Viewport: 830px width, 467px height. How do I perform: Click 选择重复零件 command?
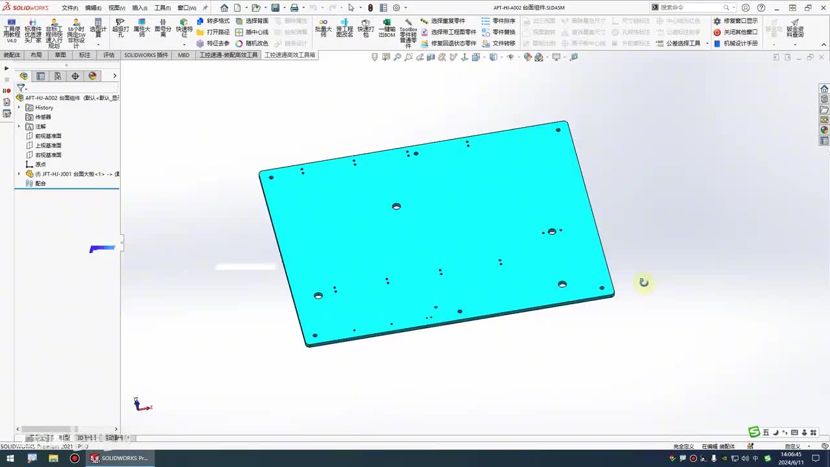(443, 21)
